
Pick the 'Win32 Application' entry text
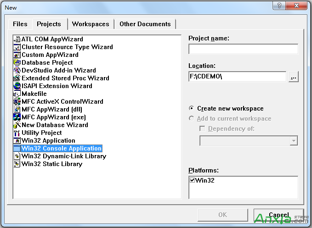coord(48,140)
